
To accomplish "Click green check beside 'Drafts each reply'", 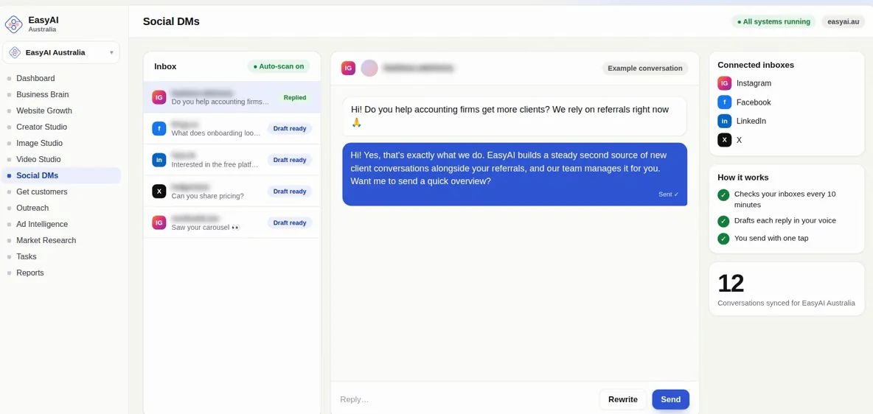I will coord(723,221).
